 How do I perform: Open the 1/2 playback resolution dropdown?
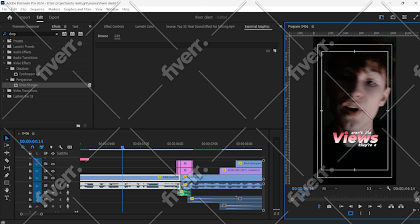[x=374, y=189]
